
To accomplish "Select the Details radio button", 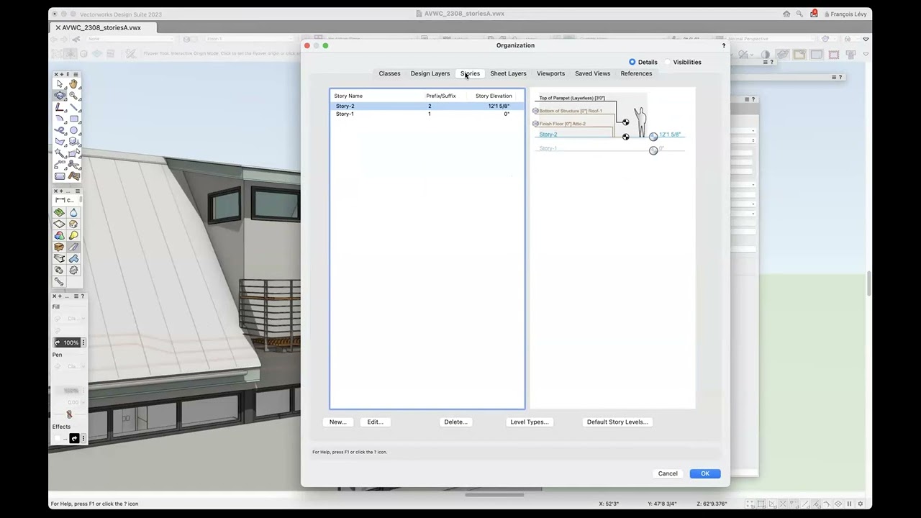I will coord(632,62).
